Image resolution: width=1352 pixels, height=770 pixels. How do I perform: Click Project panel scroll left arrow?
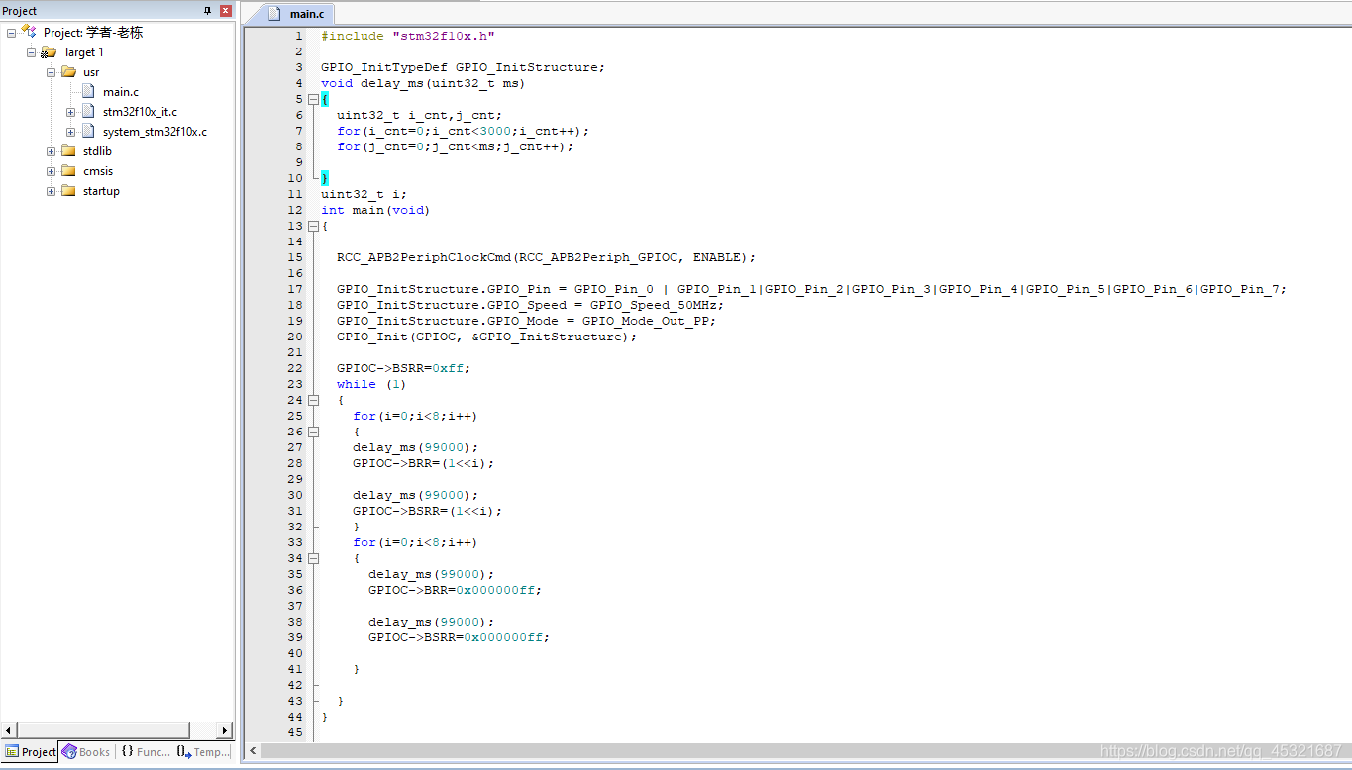[9, 730]
